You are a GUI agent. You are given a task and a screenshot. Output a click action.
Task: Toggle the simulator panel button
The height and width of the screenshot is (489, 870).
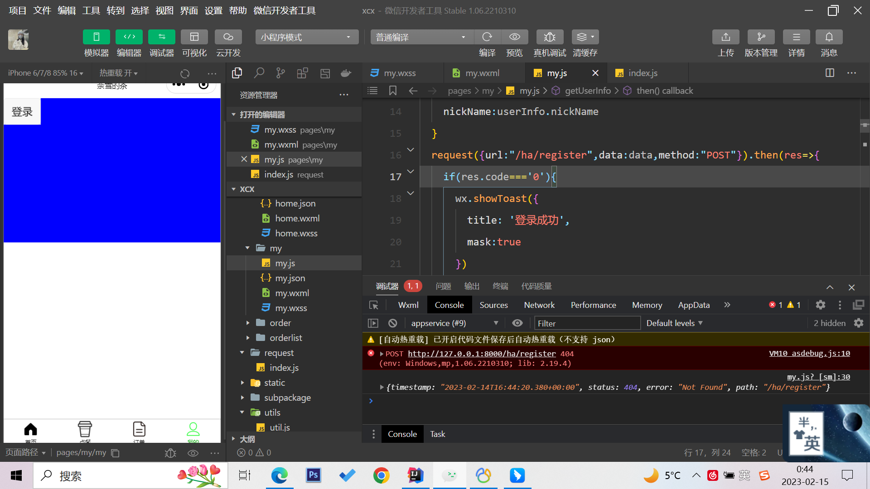(96, 37)
